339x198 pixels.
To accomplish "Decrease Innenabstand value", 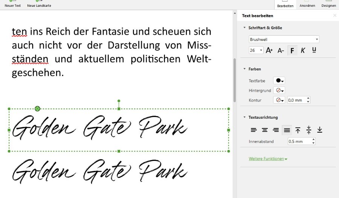I will point(313,143).
